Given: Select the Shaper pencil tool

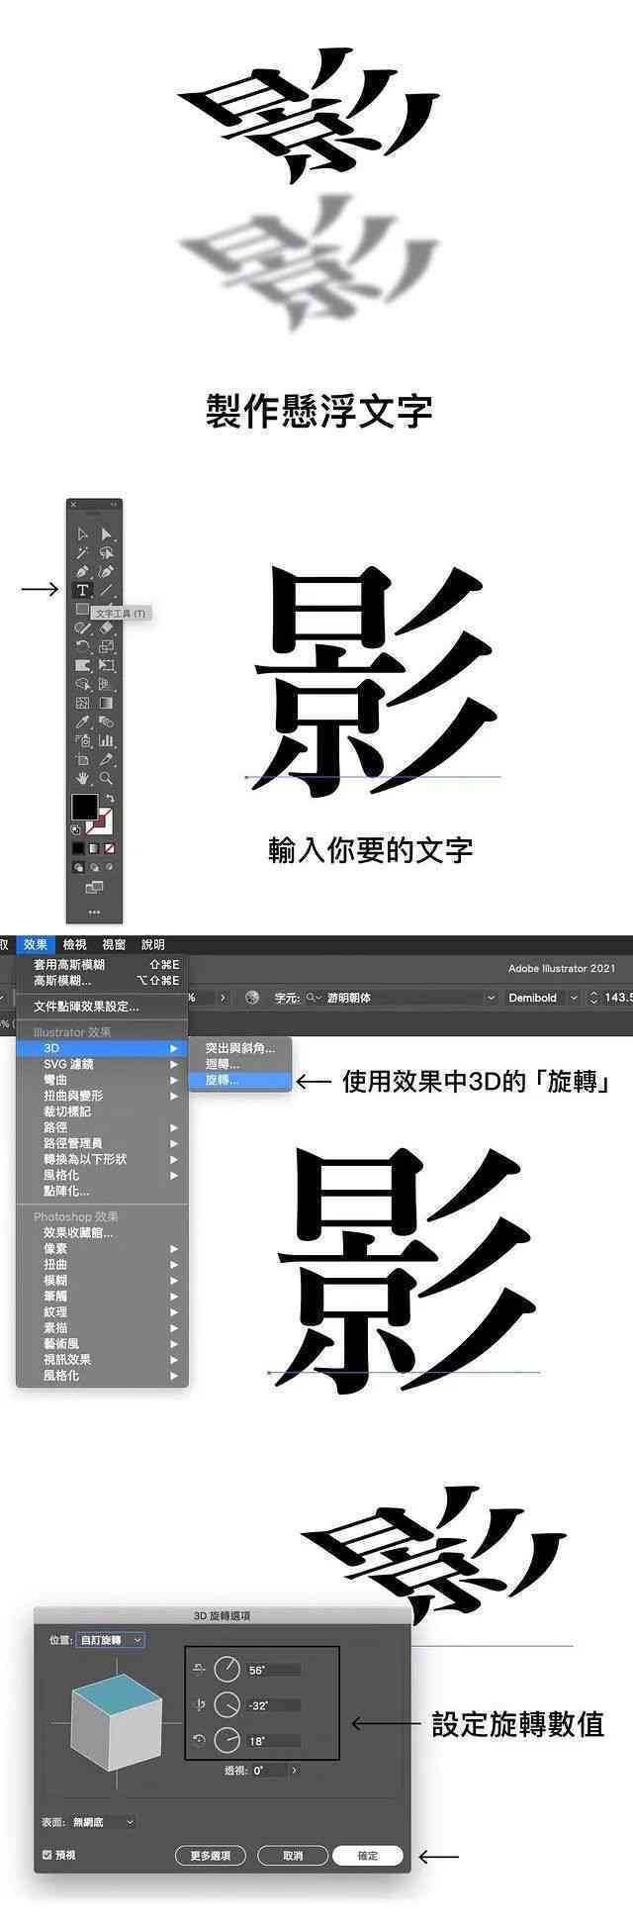Looking at the screenshot, I should [82, 628].
